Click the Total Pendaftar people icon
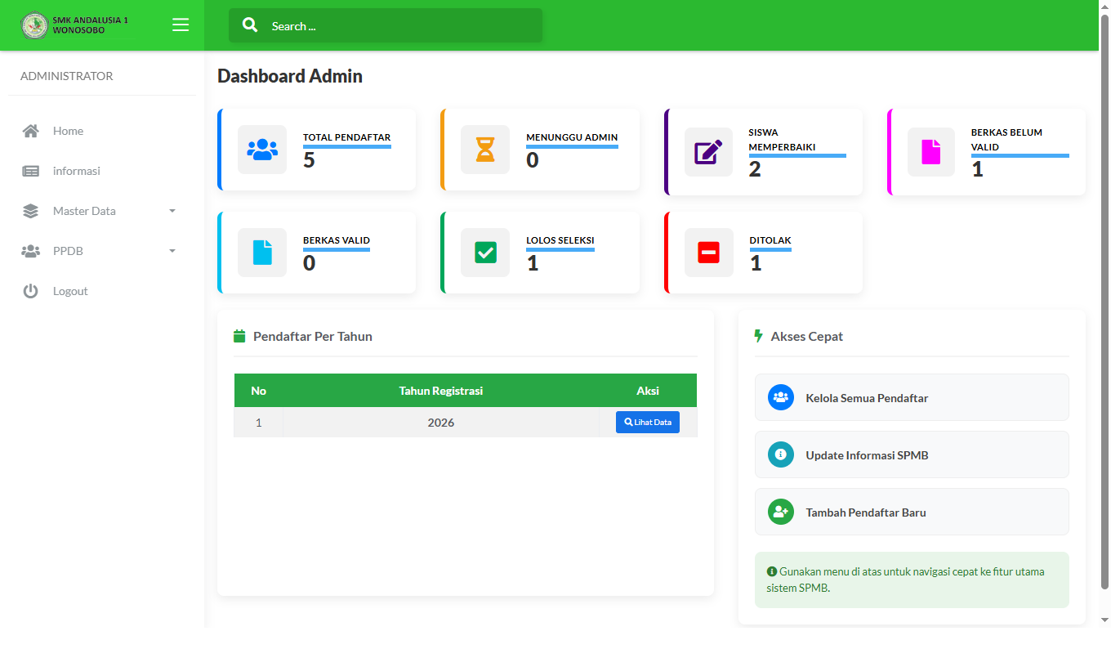The width and height of the screenshot is (1111, 667). click(262, 150)
